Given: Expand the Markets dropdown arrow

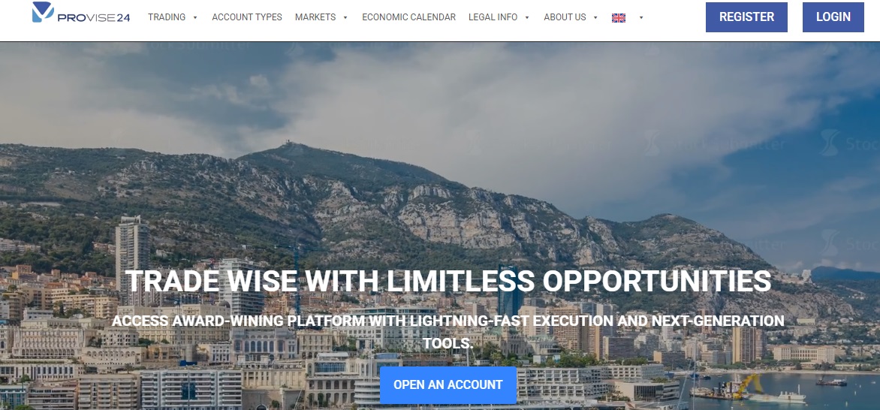Looking at the screenshot, I should pos(345,18).
